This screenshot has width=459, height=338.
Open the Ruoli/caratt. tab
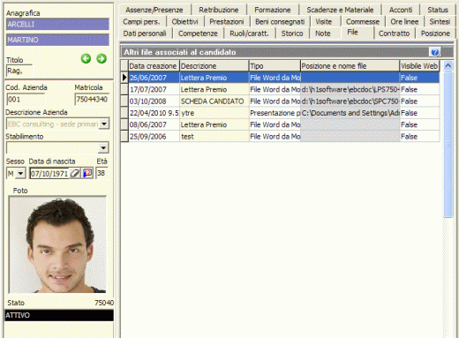click(x=249, y=34)
